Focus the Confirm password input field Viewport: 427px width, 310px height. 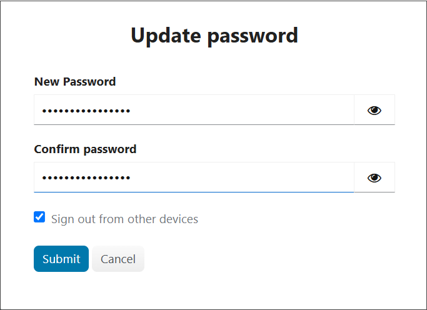click(194, 177)
